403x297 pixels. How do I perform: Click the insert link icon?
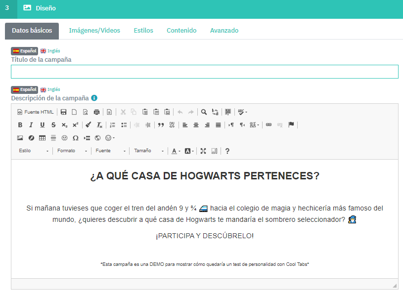coord(269,125)
